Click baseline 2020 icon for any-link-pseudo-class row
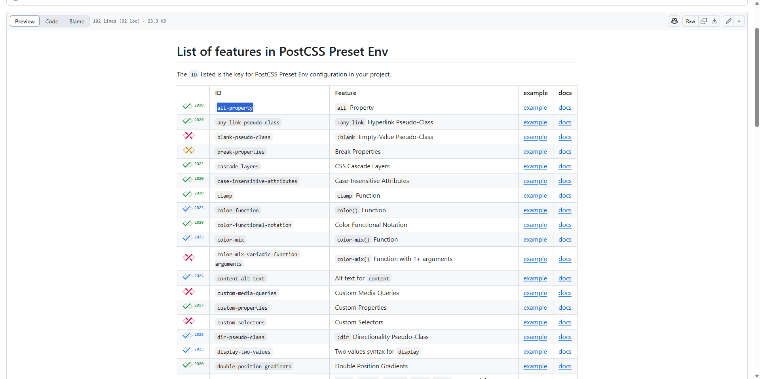This screenshot has height=379, width=760. coord(193,121)
